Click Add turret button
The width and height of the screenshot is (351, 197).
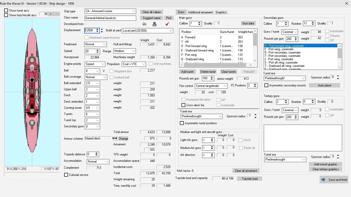click(187, 72)
